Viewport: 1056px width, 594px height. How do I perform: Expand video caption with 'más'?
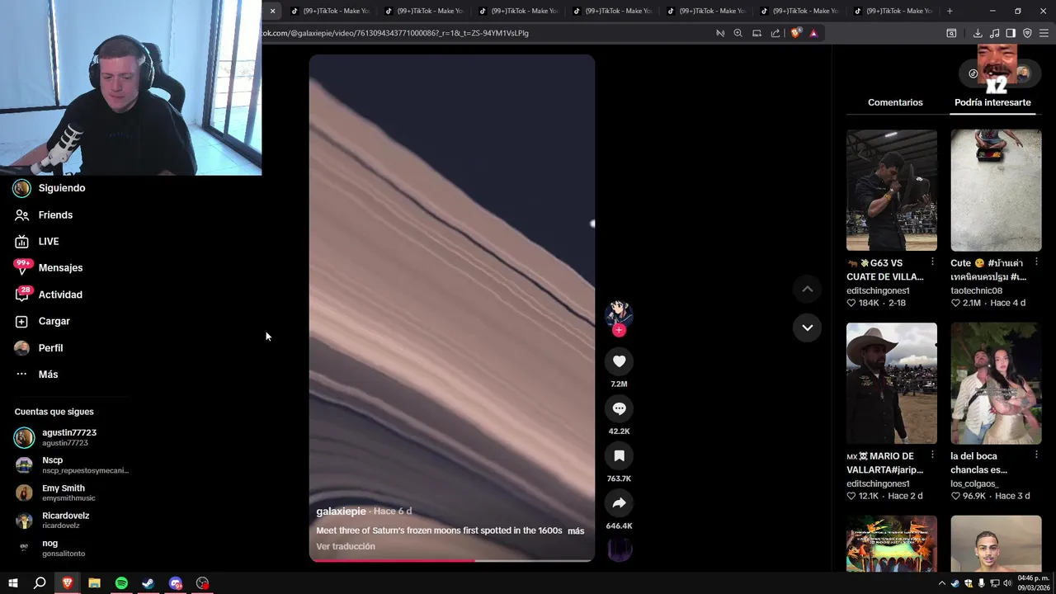click(x=576, y=530)
